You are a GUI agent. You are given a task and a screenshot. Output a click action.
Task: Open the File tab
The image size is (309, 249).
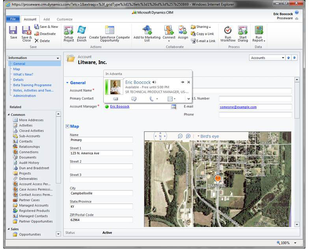click(x=13, y=19)
